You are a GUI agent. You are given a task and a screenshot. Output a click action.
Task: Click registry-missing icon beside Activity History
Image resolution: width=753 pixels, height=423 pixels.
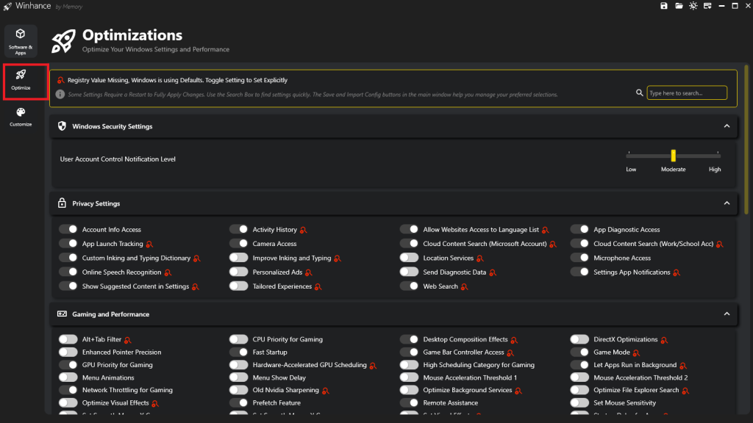point(303,230)
